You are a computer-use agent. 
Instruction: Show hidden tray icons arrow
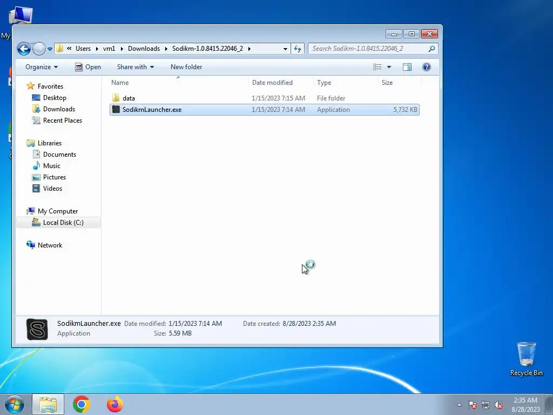(459, 405)
